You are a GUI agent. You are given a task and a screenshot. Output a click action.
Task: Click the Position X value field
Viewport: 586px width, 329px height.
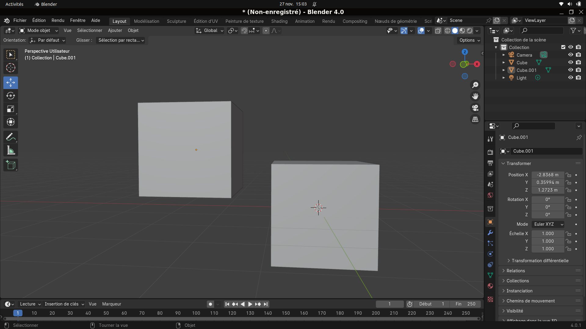548,175
